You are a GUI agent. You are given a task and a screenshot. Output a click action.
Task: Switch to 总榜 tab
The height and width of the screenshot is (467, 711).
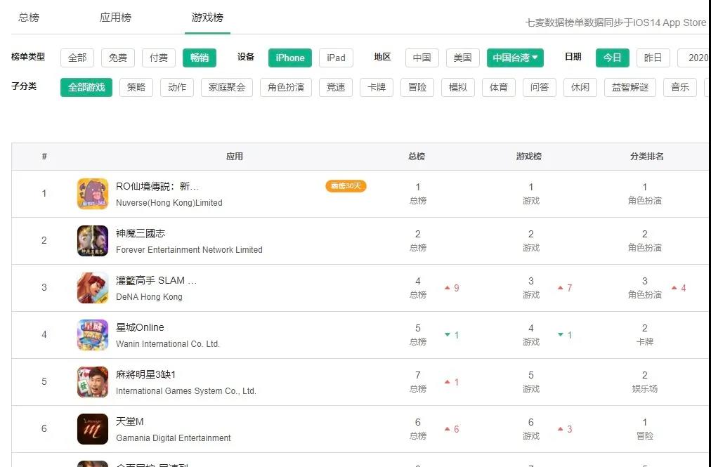(29, 18)
